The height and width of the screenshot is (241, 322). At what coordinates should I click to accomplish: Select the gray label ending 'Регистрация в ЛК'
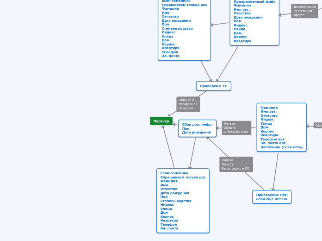236,164
